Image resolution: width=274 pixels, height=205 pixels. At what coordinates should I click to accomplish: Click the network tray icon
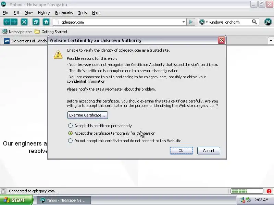[242, 200]
